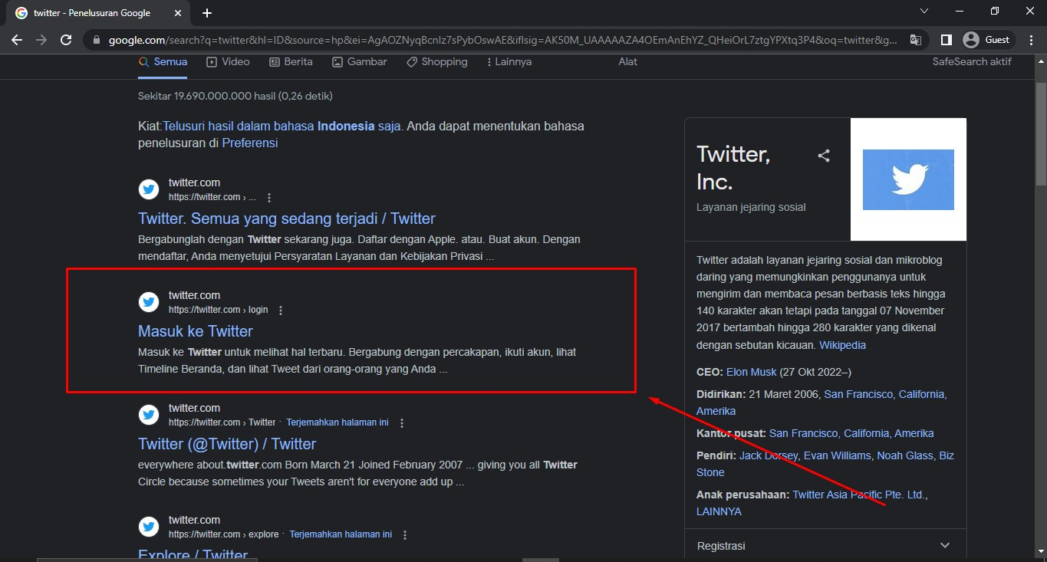Click Twitter favicon of explore result
This screenshot has width=1047, height=562.
(x=149, y=527)
